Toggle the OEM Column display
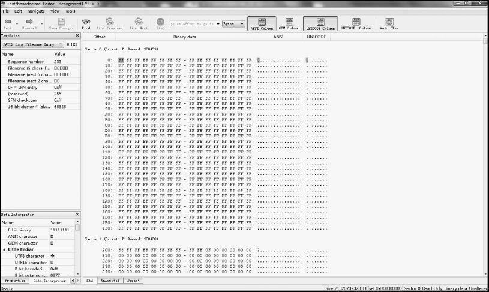 (x=289, y=24)
